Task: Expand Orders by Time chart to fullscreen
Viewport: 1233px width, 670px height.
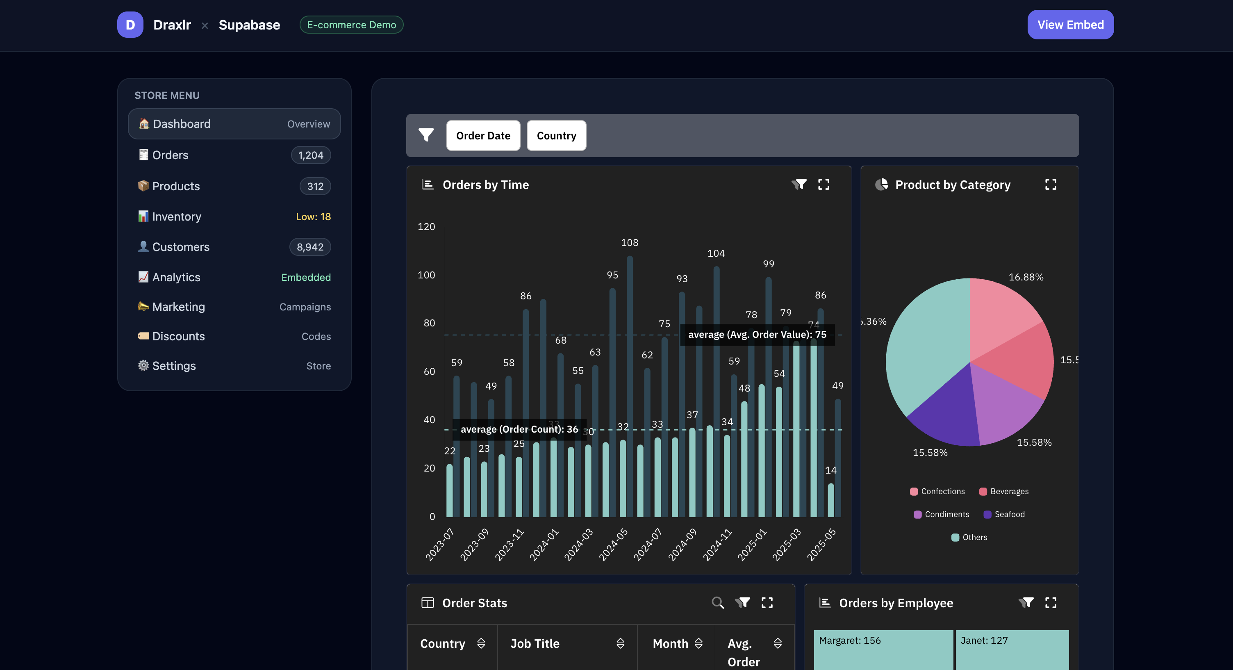Action: coord(824,185)
